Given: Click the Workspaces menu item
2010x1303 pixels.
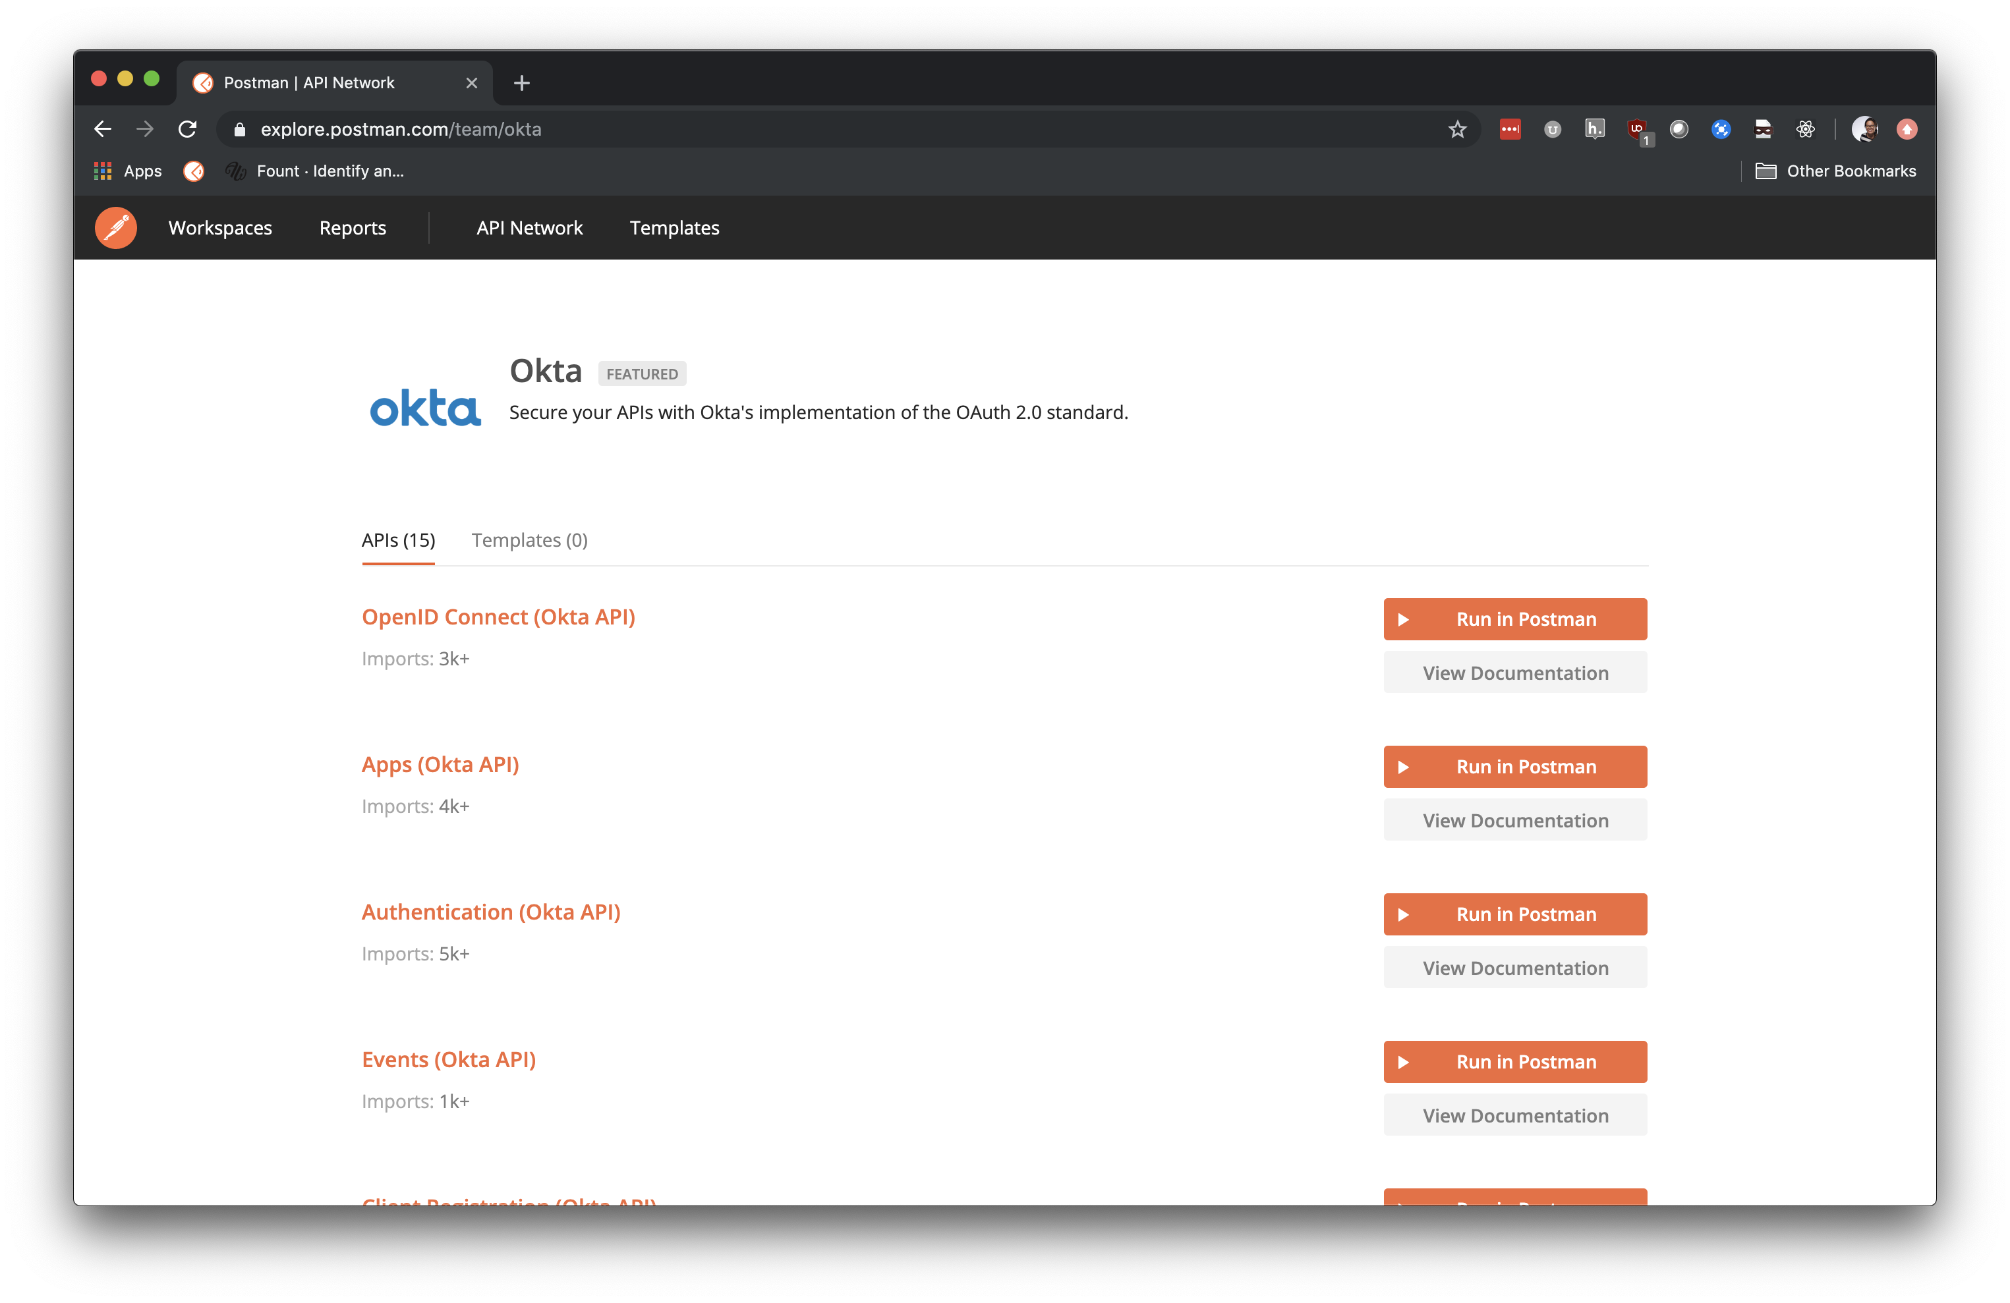Looking at the screenshot, I should pyautogui.click(x=219, y=227).
